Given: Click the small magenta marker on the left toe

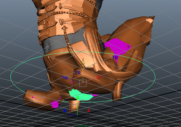Looking at the screenshot, I should (x=34, y=97).
